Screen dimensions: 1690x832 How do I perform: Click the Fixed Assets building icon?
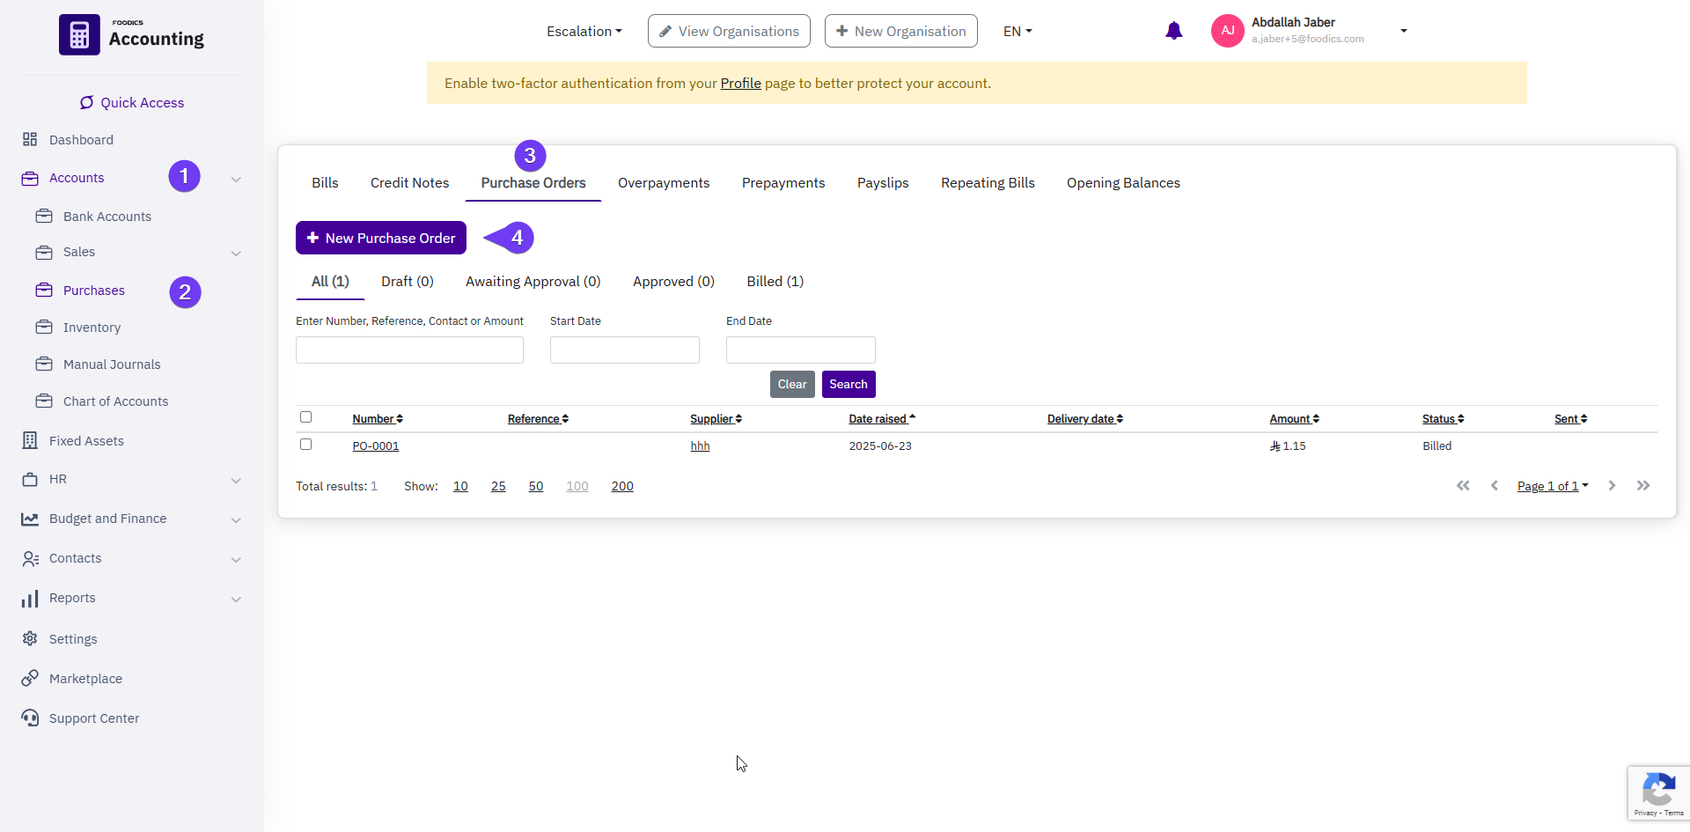pos(30,440)
